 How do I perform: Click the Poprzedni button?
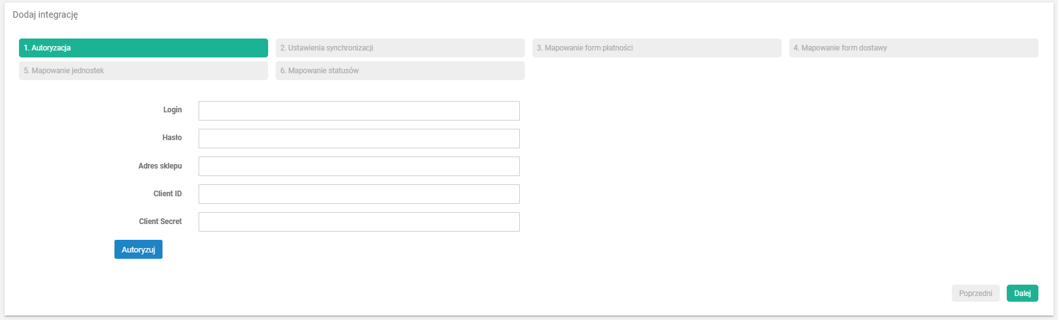(x=975, y=293)
